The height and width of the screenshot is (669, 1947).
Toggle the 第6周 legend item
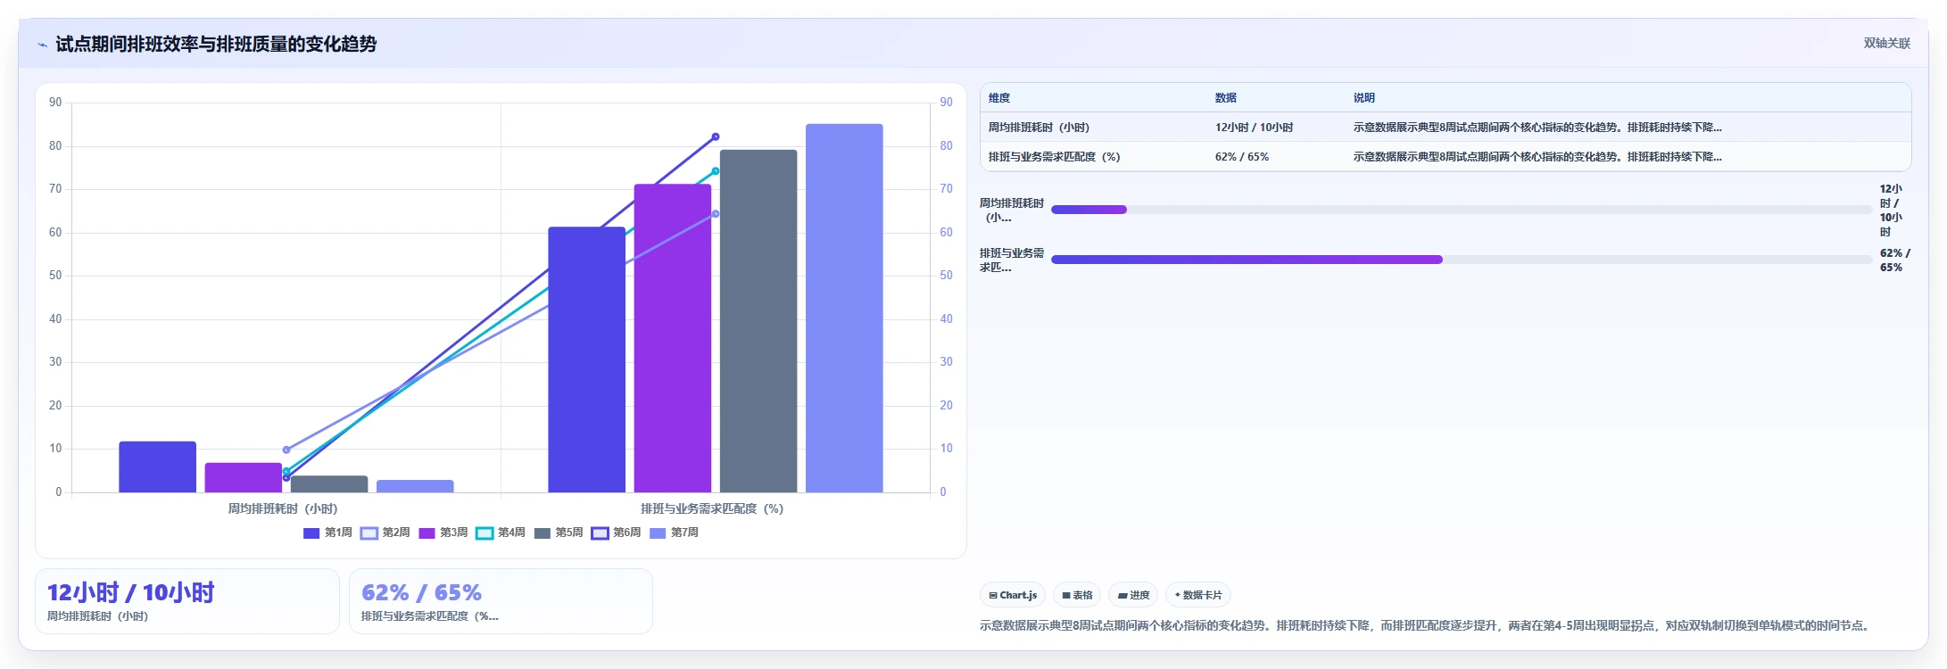[616, 533]
